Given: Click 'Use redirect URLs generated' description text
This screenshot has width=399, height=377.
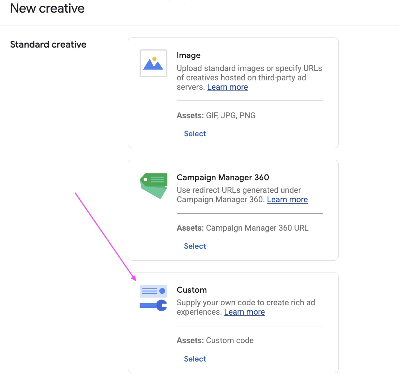Looking at the screenshot, I should [x=242, y=195].
